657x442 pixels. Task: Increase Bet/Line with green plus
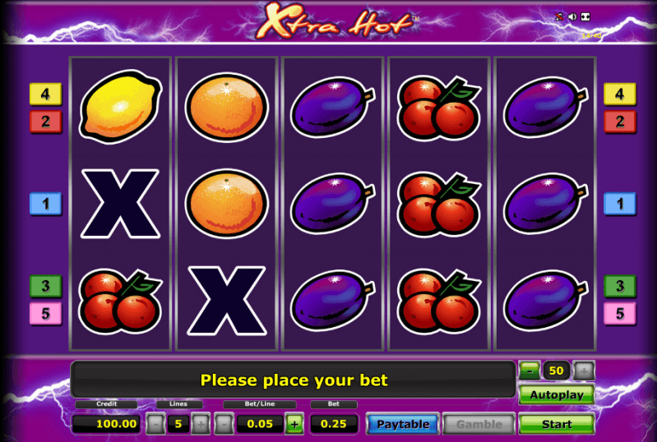[x=294, y=424]
